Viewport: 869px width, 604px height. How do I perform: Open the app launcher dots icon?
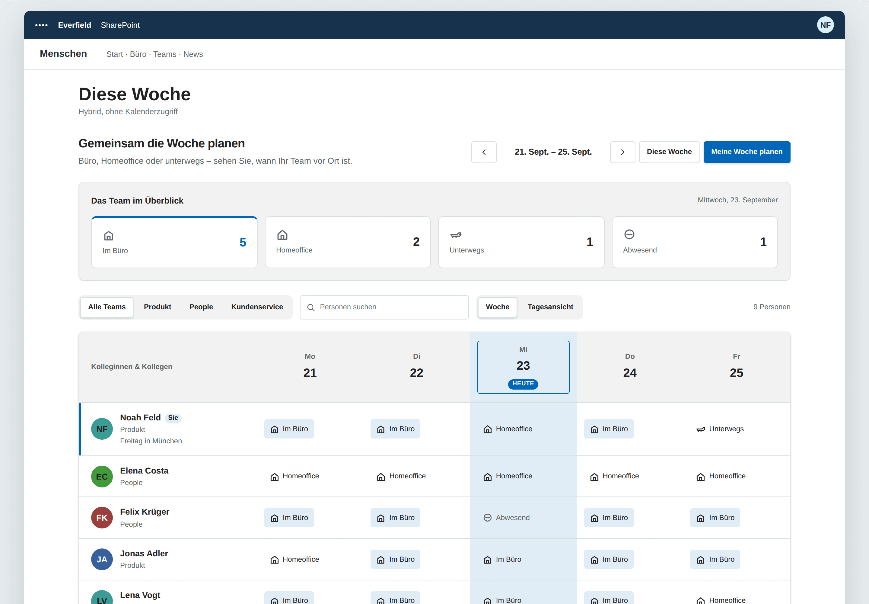[41, 25]
